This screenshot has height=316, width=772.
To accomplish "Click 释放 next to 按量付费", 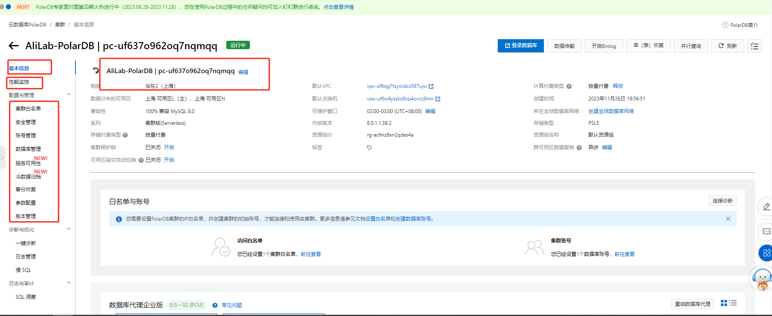I will coord(618,86).
